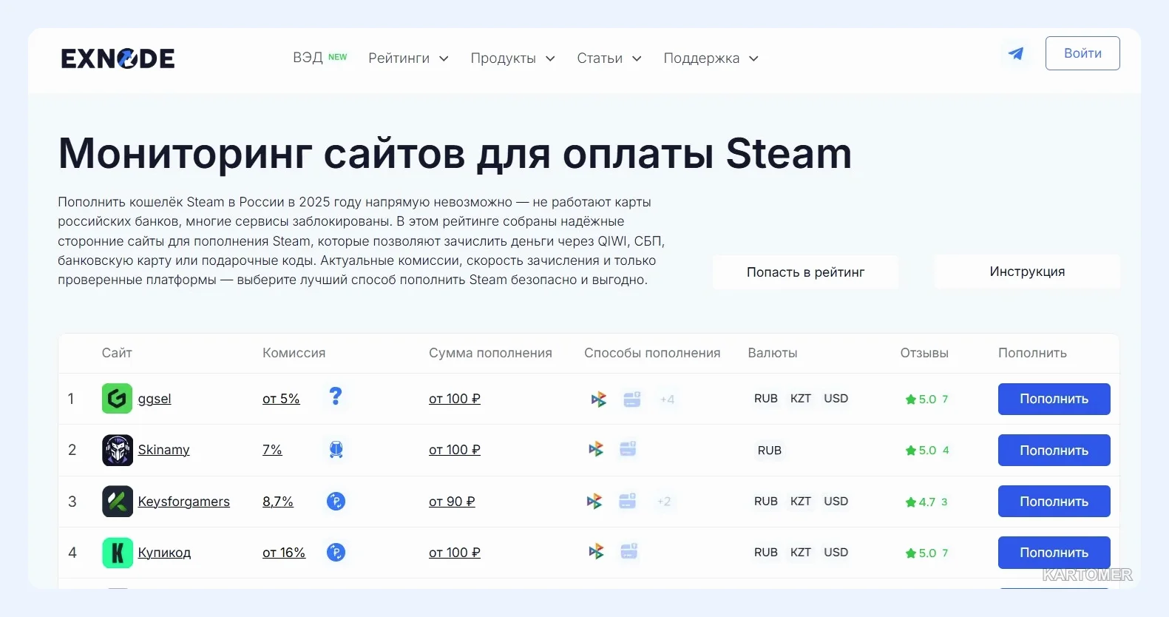
Task: Click the bank card icon in Купикод row
Action: [x=629, y=551]
